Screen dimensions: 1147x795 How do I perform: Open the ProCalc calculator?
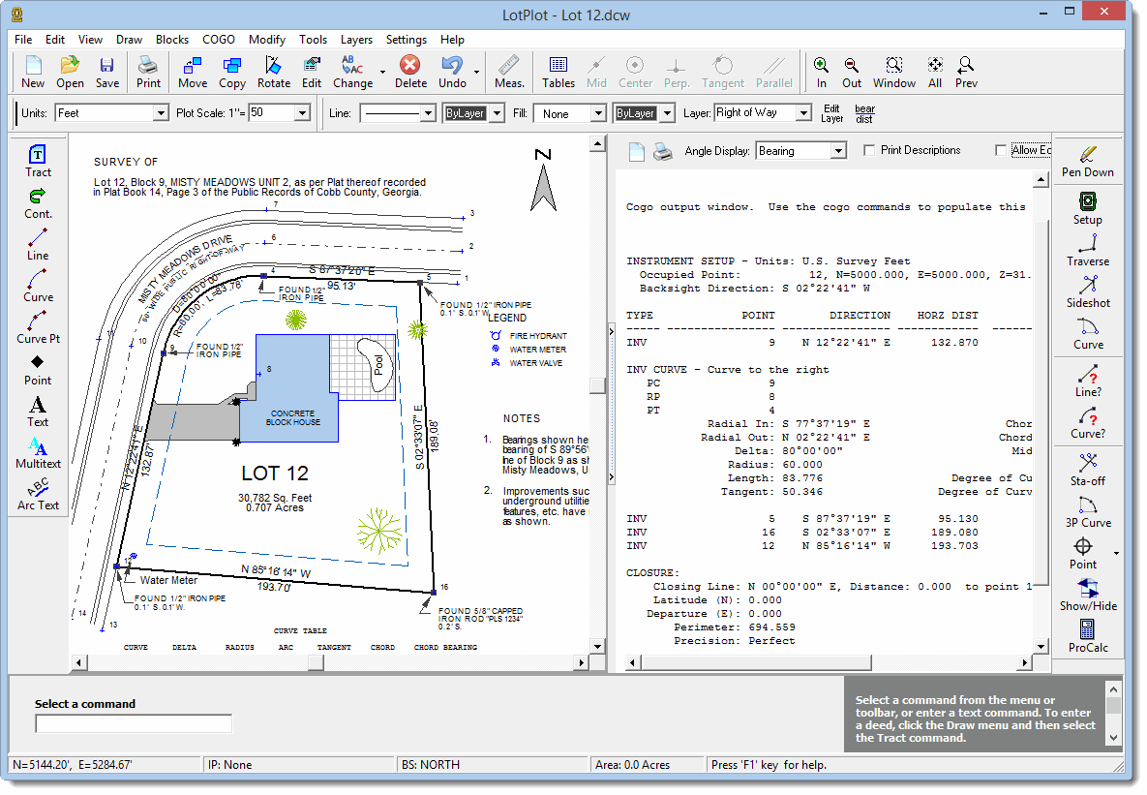coord(1088,635)
